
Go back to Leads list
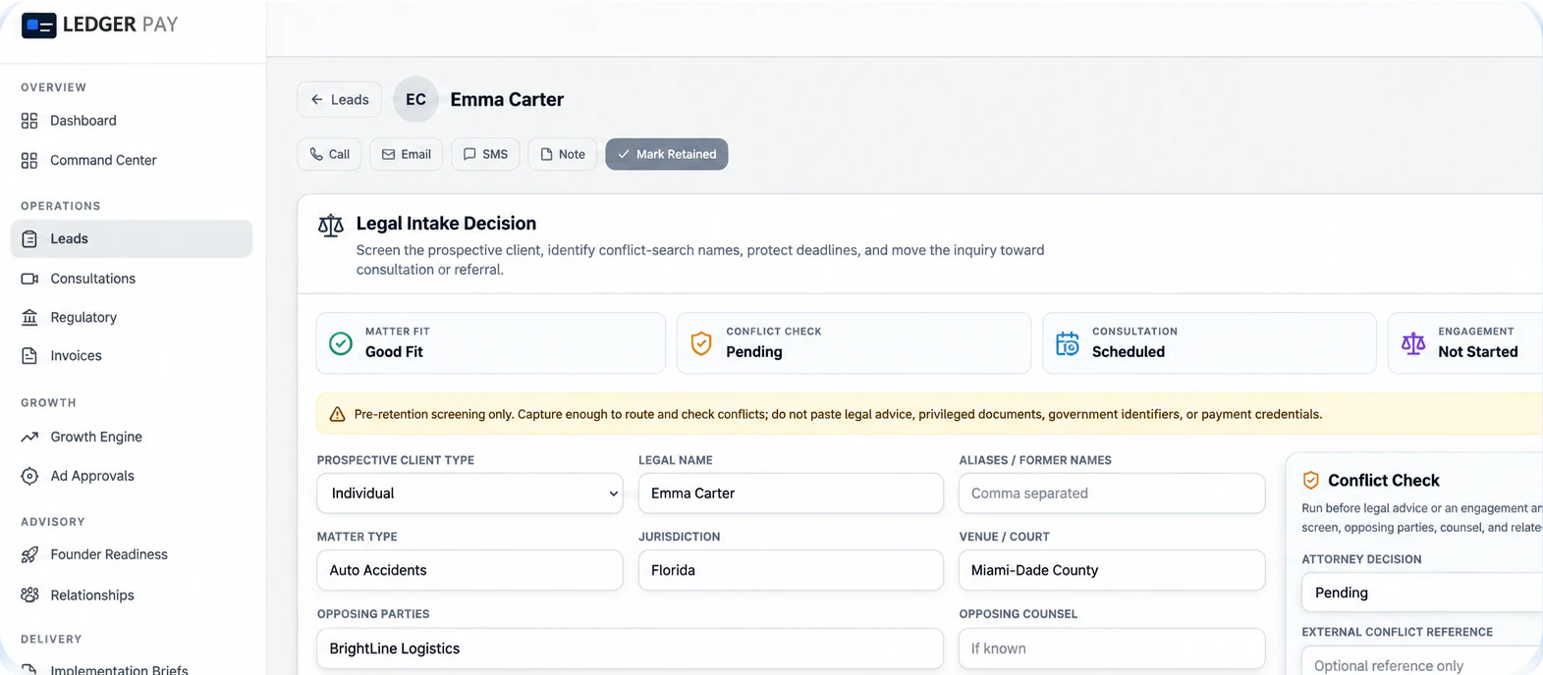340,99
